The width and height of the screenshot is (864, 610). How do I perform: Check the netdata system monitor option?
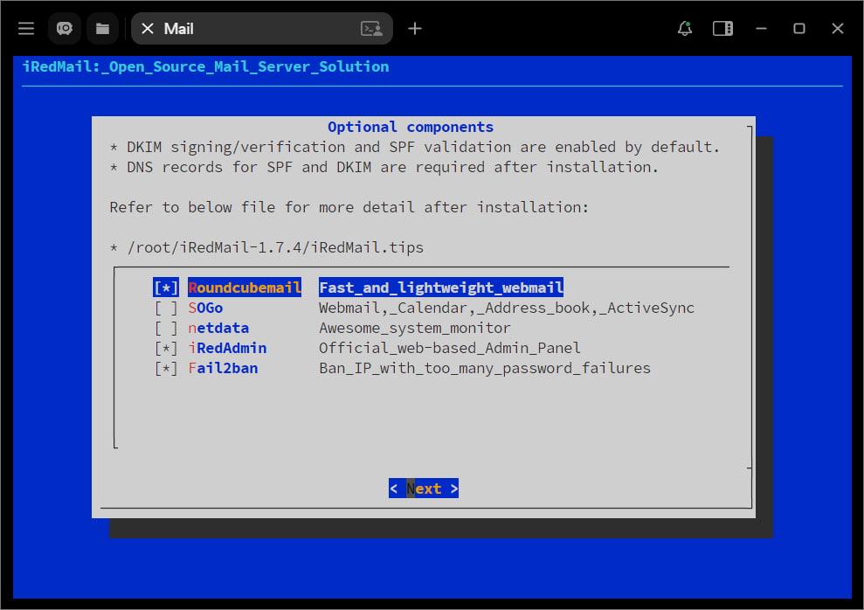pyautogui.click(x=165, y=328)
